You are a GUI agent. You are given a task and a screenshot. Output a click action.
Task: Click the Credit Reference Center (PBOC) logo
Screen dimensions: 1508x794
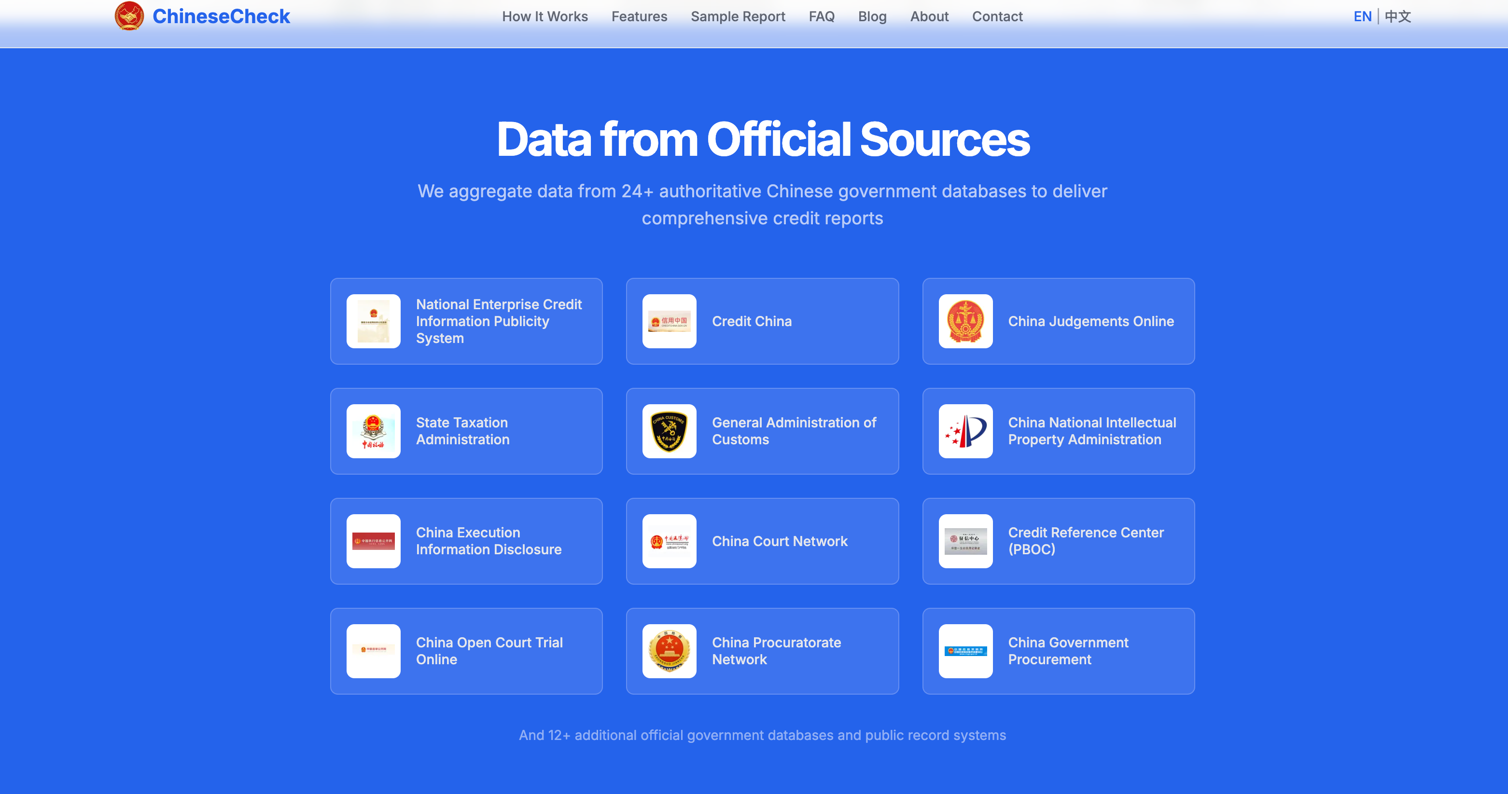pos(965,541)
